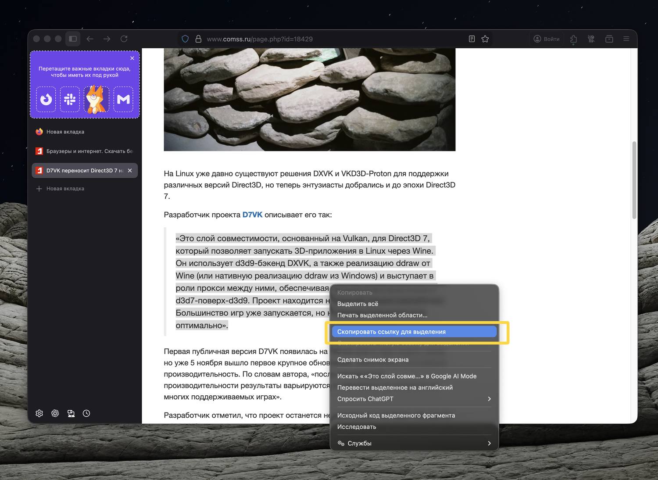Click the box-shaped icon beside the hamburger menu
Image resolution: width=658 pixels, height=480 pixels.
[x=609, y=39]
